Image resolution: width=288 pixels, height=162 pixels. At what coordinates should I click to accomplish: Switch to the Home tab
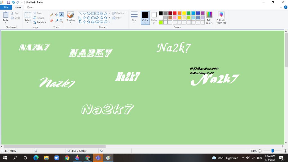pos(18,7)
